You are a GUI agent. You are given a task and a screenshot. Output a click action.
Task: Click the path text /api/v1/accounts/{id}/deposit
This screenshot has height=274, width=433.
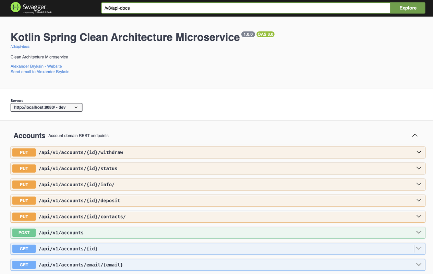[80, 201]
